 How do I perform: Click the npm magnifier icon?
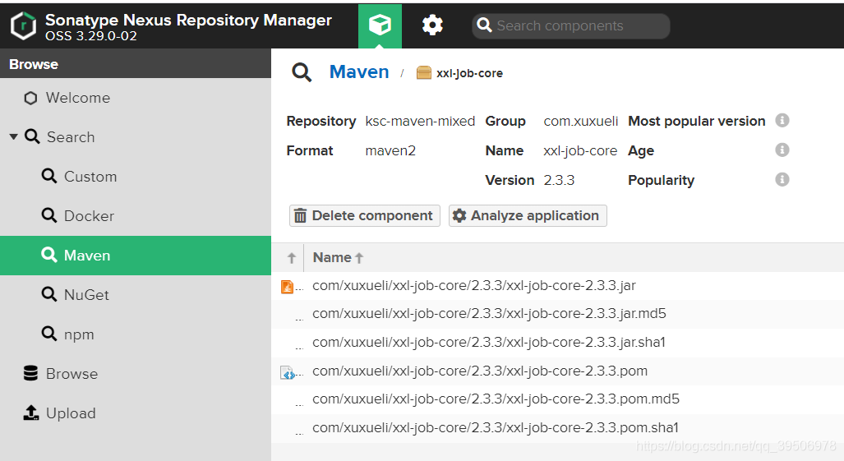point(49,334)
